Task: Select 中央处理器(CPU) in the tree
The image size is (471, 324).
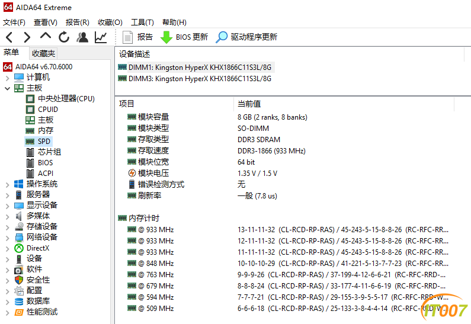Action: click(66, 99)
